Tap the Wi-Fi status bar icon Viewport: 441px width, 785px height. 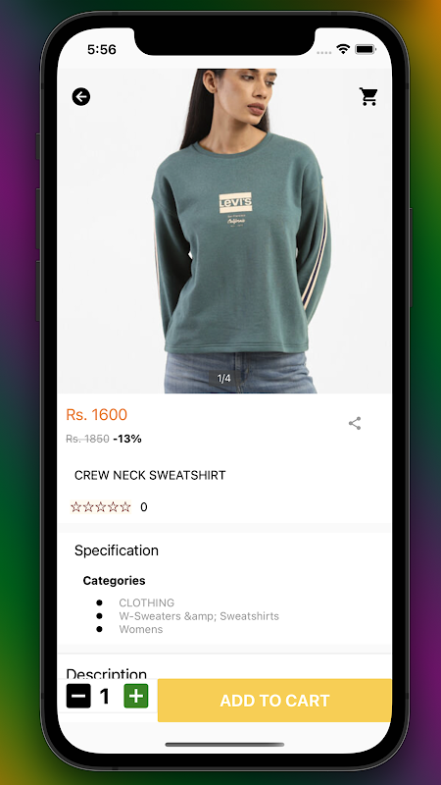[343, 49]
